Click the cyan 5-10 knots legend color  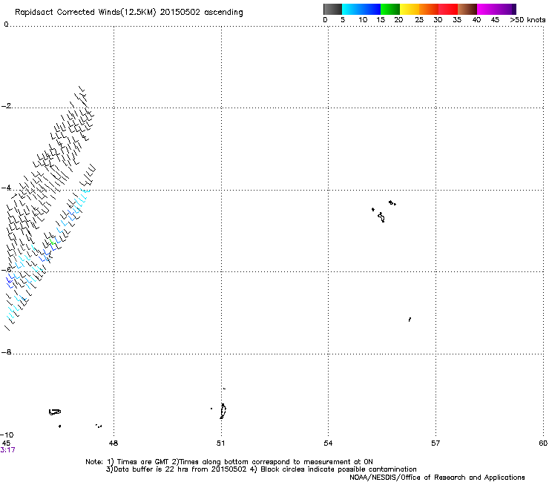coord(352,9)
